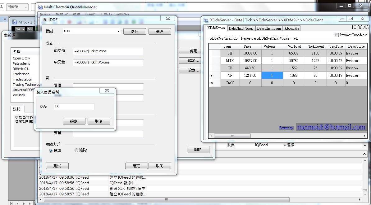Click the 刪除 button
The image size is (371, 205).
click(159, 31)
